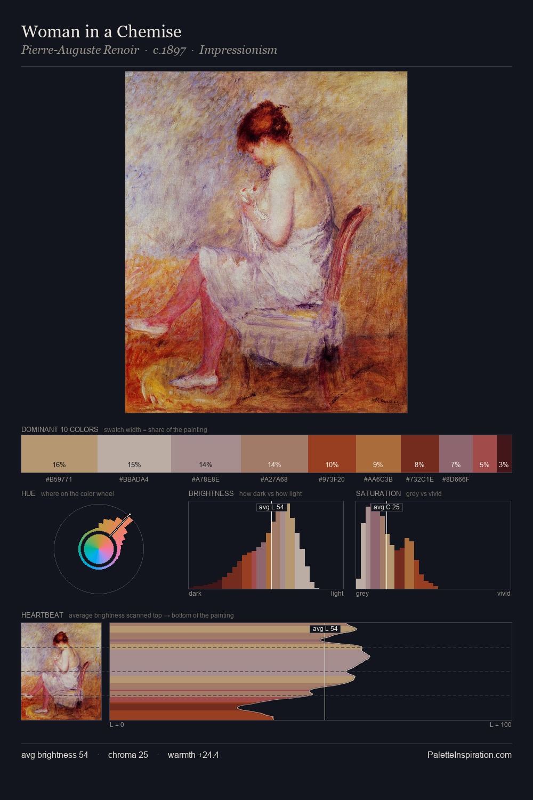The height and width of the screenshot is (800, 533).
Task: Click the 'HUE' section heading
Action: click(x=28, y=493)
